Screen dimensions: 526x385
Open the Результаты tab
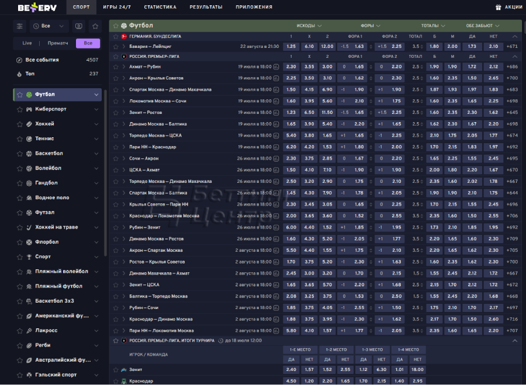point(206,7)
